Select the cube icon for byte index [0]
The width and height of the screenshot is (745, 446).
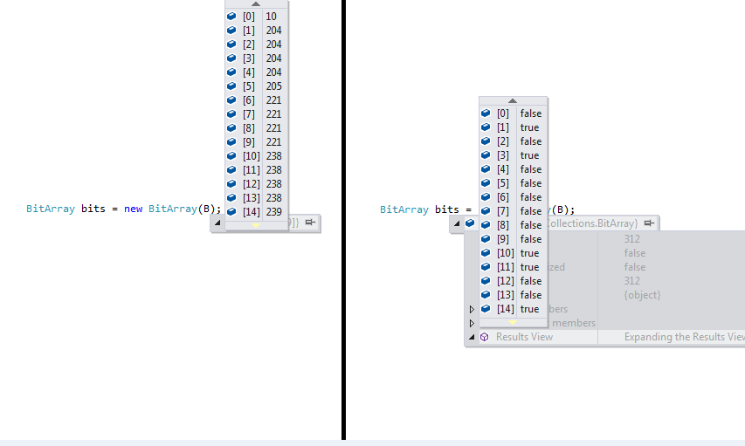coord(231,17)
